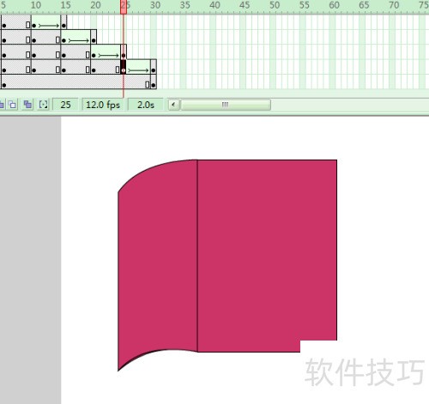The width and height of the screenshot is (429, 404).
Task: Click the horizontal timeline scrollbar thumb
Action: [x=226, y=105]
